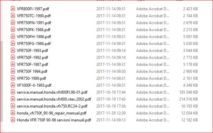Select PDF icon beside VFR750TC-1990.pdf

click(x=13, y=16)
